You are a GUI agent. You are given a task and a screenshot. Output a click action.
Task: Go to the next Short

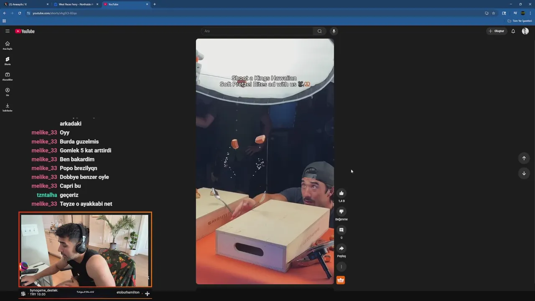click(524, 173)
